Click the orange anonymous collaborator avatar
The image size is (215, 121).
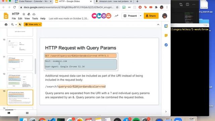click(x=109, y=16)
